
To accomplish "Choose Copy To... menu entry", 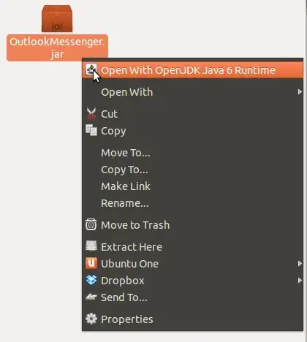I will pos(192,170).
